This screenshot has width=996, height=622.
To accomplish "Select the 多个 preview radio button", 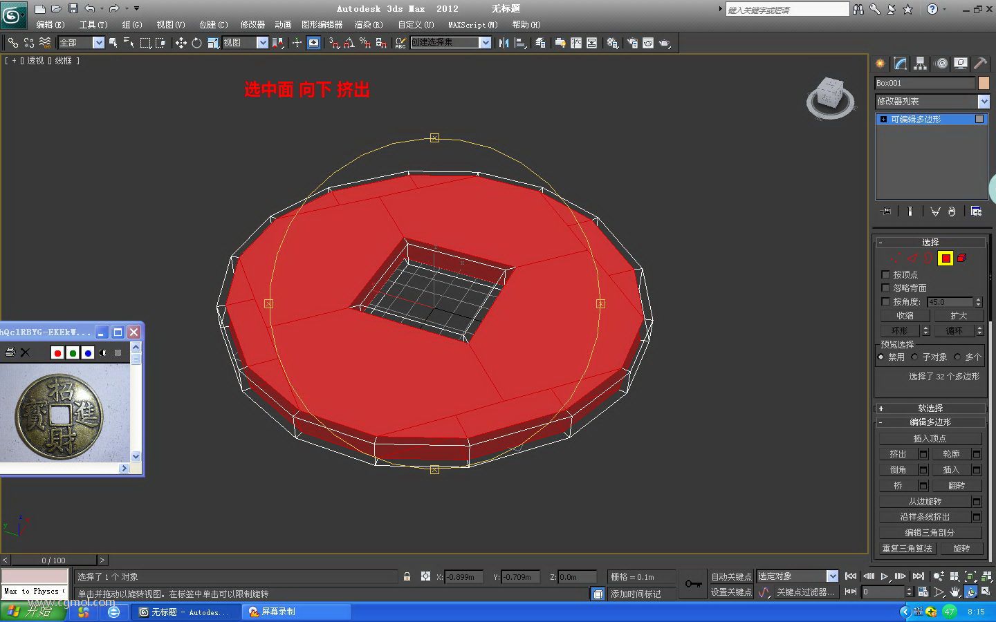I will coord(957,357).
